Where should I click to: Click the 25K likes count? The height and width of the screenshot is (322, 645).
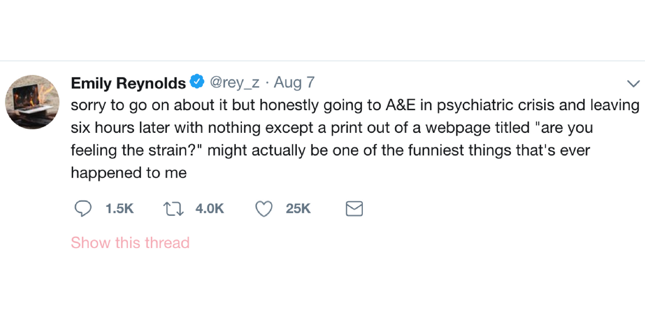pyautogui.click(x=298, y=208)
